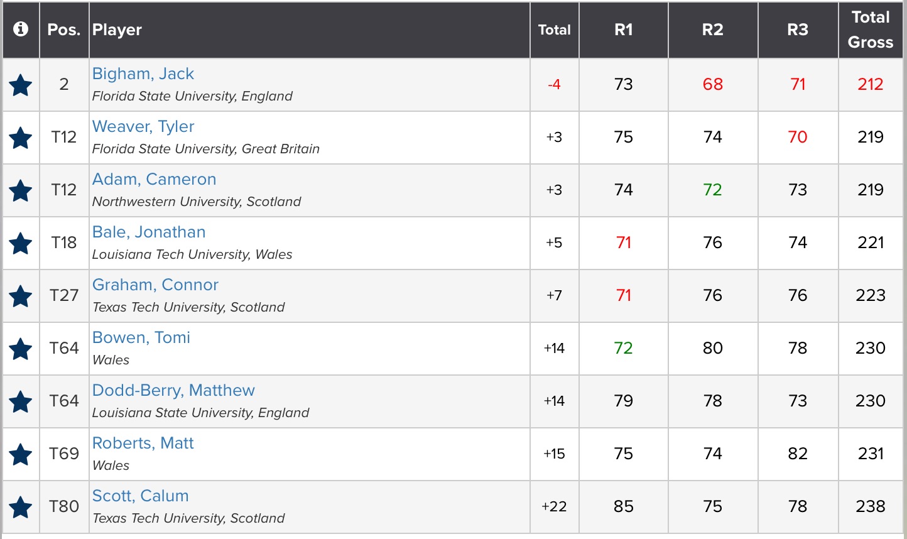The height and width of the screenshot is (539, 907).
Task: Open Bale, Jonathan player link
Action: click(x=149, y=232)
